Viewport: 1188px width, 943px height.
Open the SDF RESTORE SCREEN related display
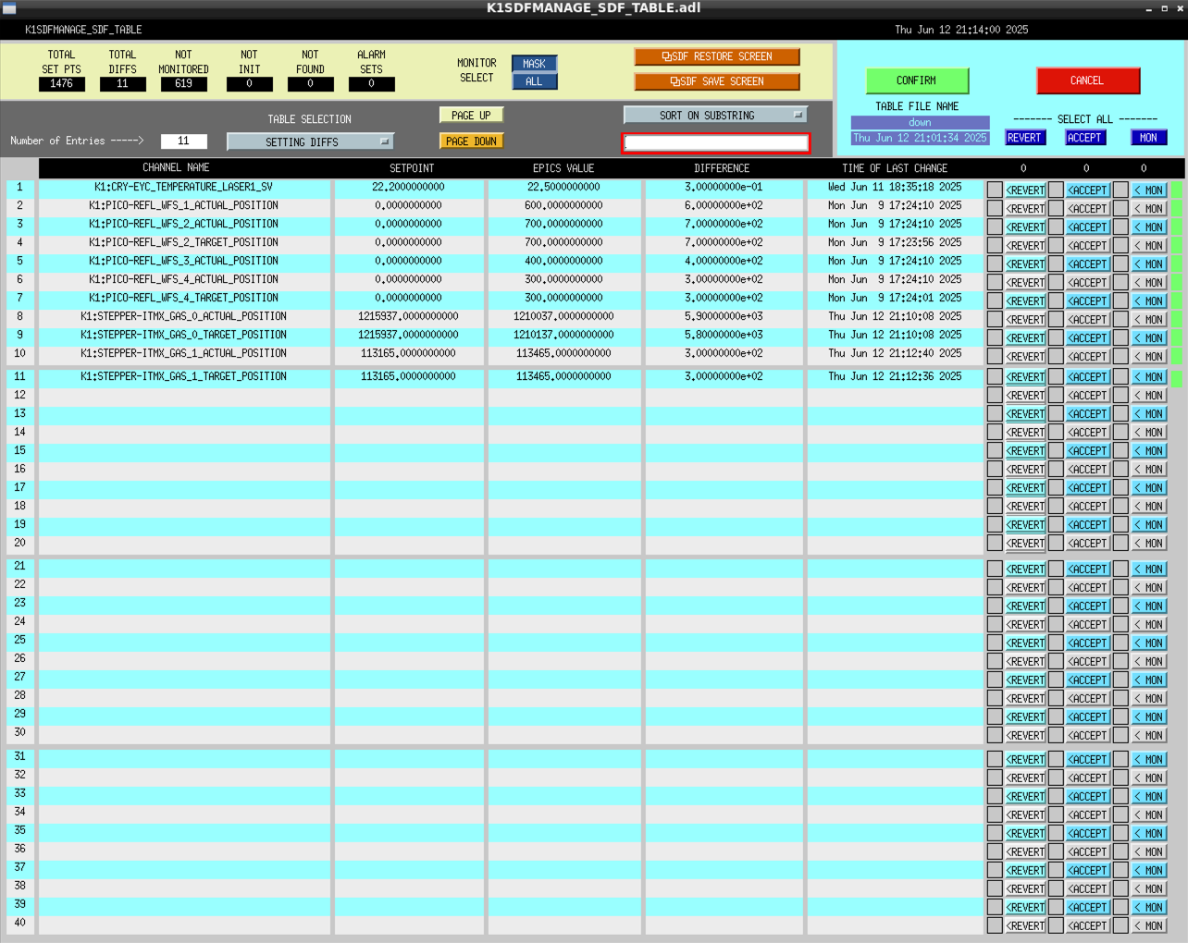point(717,56)
